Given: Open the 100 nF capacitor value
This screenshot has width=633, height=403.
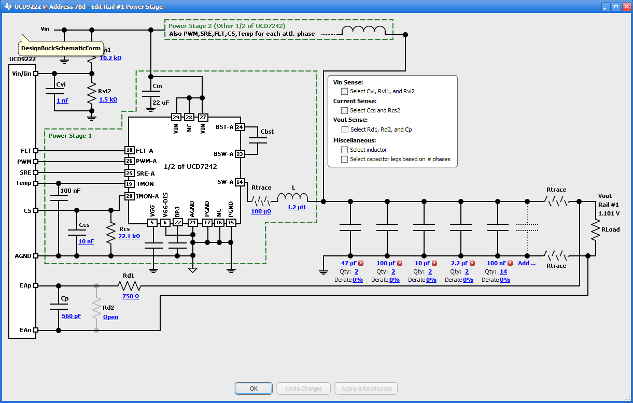Looking at the screenshot, I should click(x=496, y=263).
